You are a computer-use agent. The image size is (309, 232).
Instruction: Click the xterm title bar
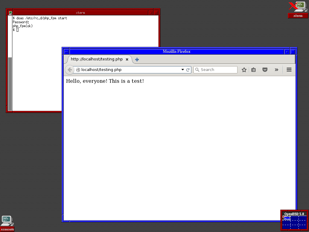(x=80, y=13)
